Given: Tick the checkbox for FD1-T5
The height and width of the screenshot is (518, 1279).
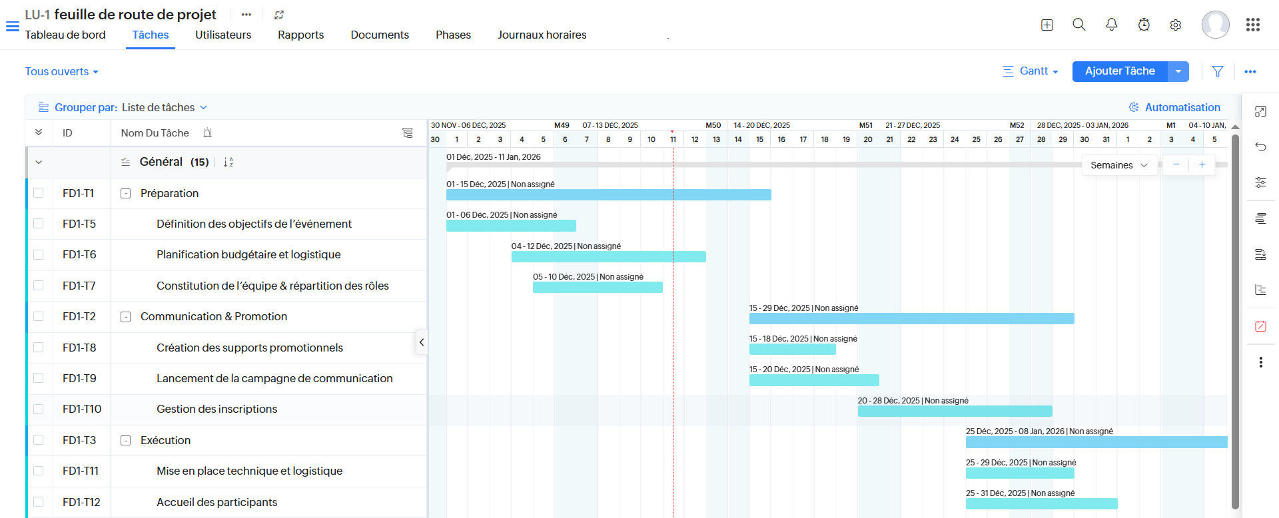Looking at the screenshot, I should (x=39, y=224).
